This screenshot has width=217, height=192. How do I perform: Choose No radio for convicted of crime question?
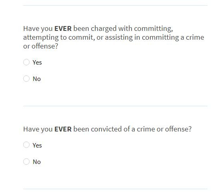[x=26, y=162]
